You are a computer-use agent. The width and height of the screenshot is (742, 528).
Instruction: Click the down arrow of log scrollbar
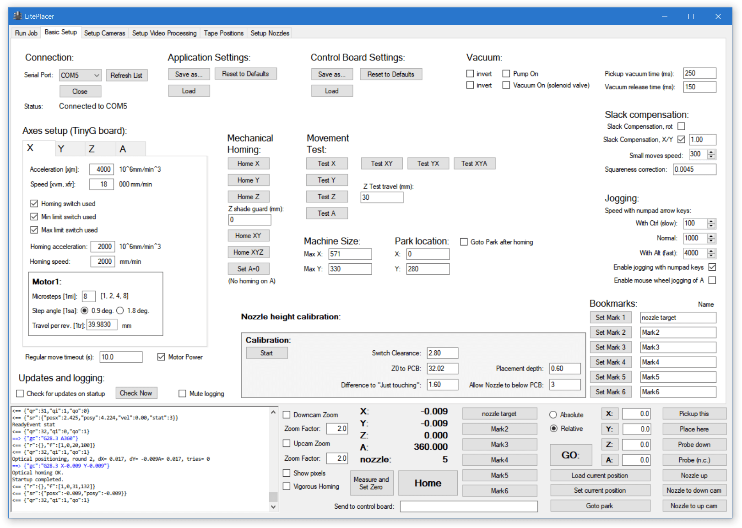tap(273, 507)
